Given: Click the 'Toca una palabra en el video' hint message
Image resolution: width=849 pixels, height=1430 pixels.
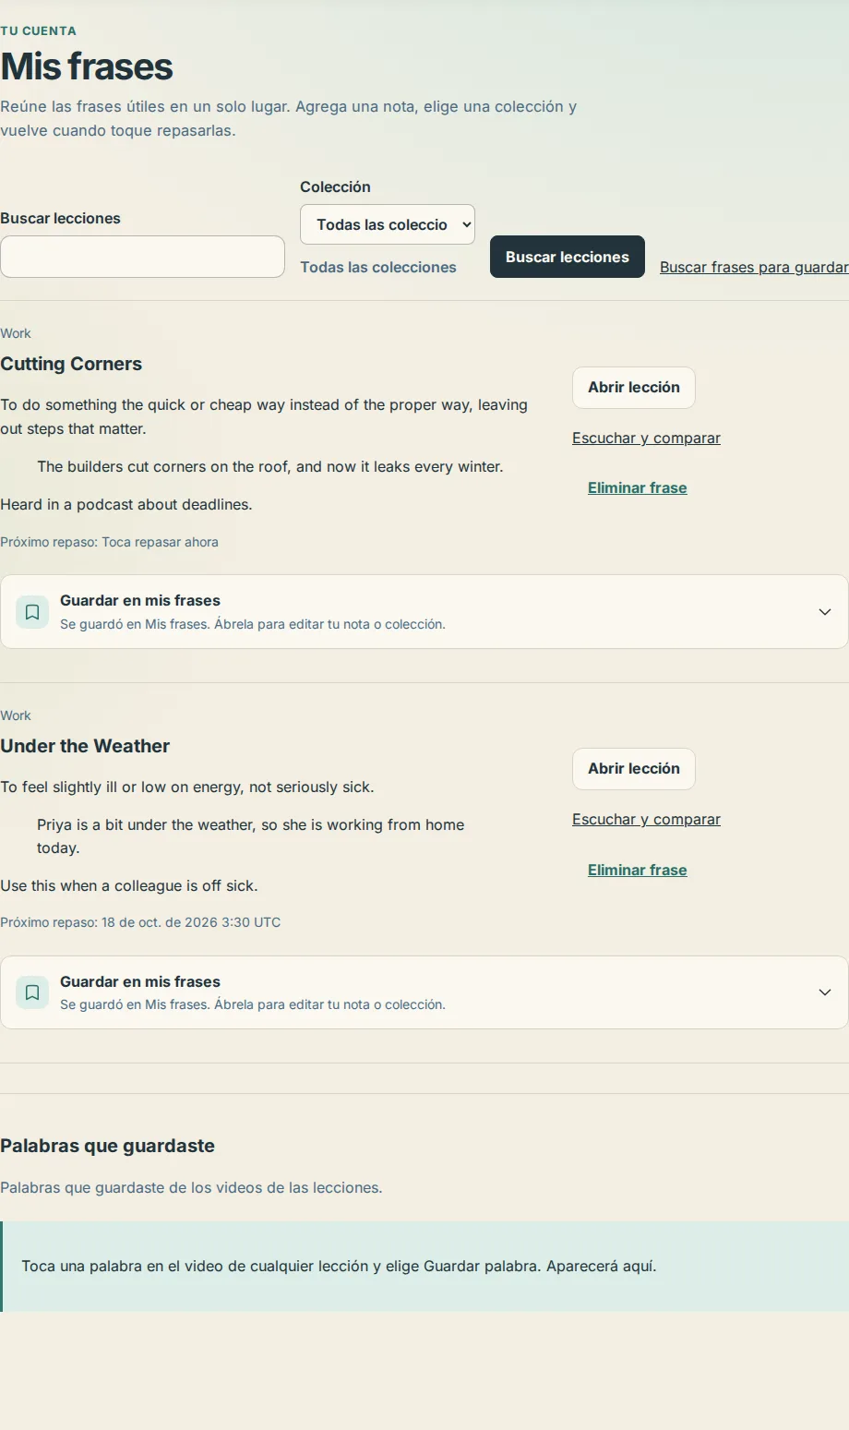Looking at the screenshot, I should [x=339, y=1266].
